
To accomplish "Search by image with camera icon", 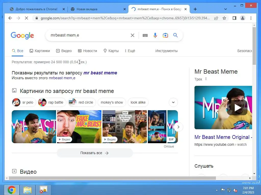I will pos(165,35).
